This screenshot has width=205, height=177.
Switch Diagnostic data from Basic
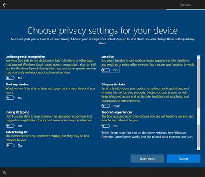tap(106, 106)
